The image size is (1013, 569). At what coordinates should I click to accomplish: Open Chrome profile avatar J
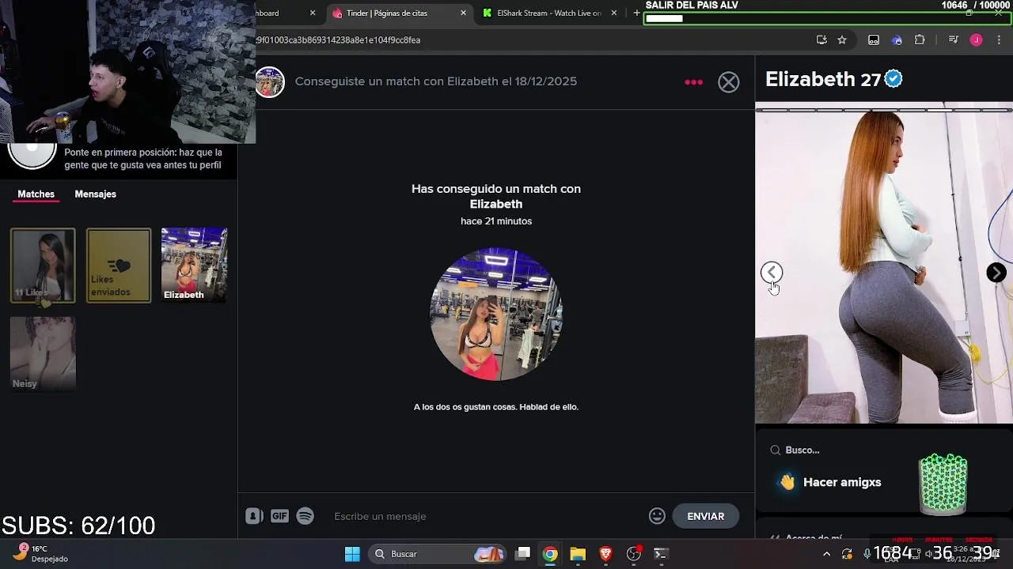977,40
